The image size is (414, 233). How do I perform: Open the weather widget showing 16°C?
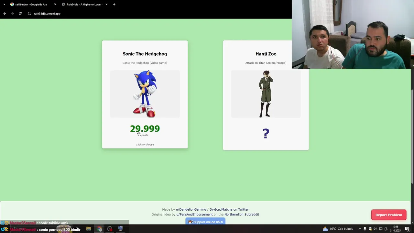(338, 229)
